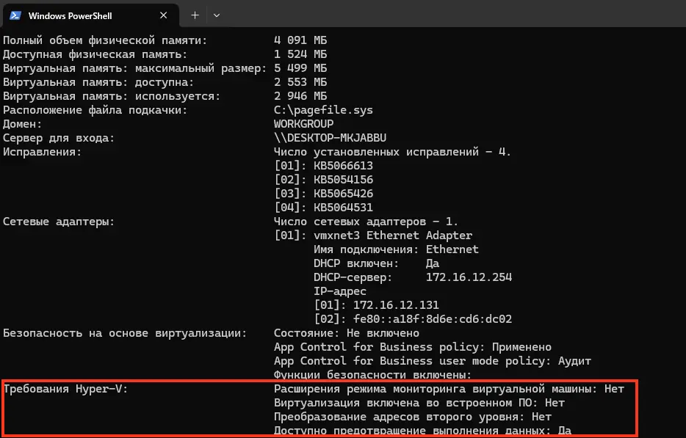The image size is (686, 438).
Task: Click the IPv6 address fe80::a18f:8d6e:cd6:dc02
Action: (x=432, y=319)
